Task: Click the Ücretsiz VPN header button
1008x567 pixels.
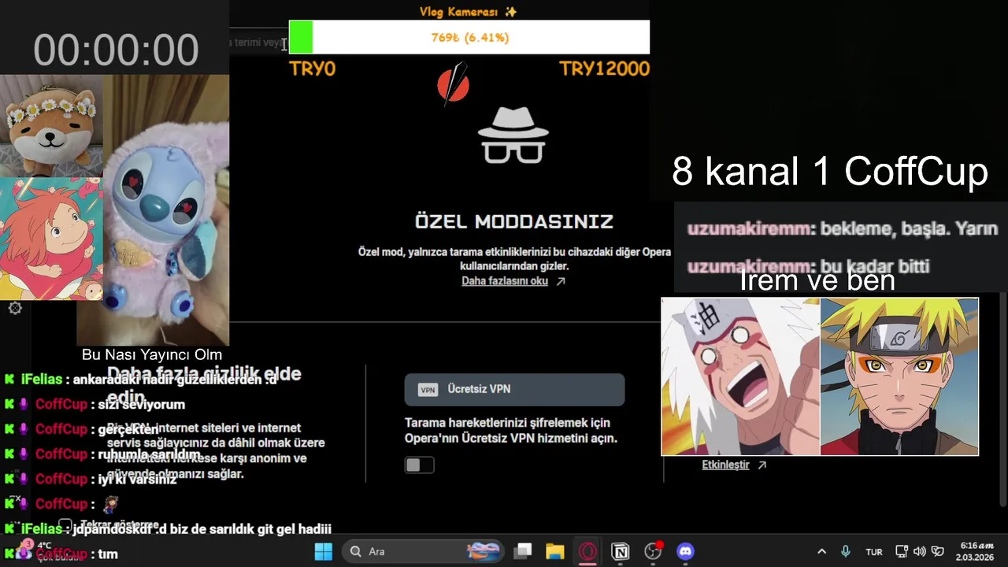Action: coord(514,389)
